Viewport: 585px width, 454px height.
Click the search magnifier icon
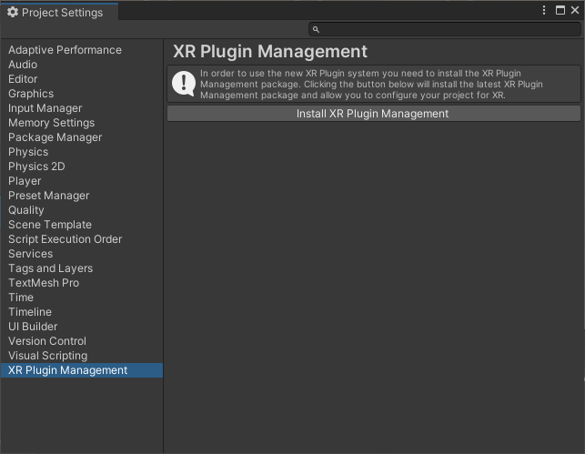(316, 30)
